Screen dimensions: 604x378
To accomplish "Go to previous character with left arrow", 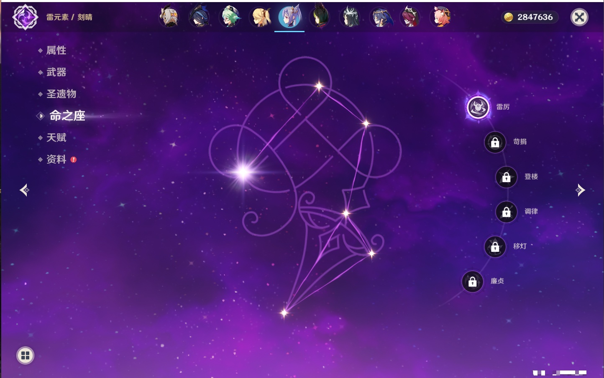I will coord(24,190).
